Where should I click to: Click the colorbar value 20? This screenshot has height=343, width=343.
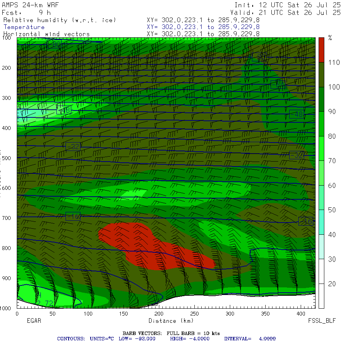332,284
